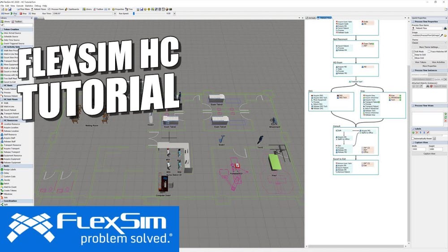
Task: Stop the simulation
Action: 23,13
